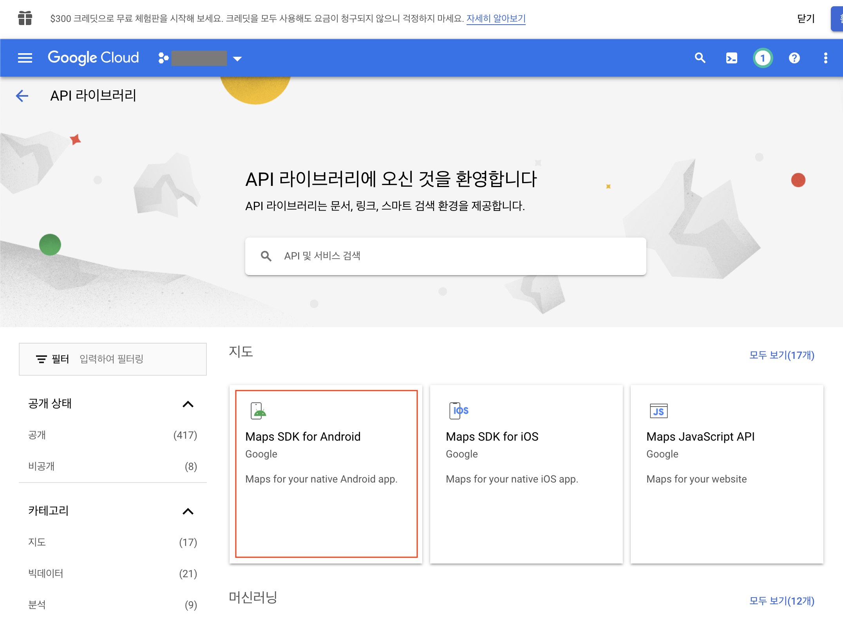Filter by 빅데이터 category
Image resolution: width=843 pixels, height=623 pixels.
point(46,574)
